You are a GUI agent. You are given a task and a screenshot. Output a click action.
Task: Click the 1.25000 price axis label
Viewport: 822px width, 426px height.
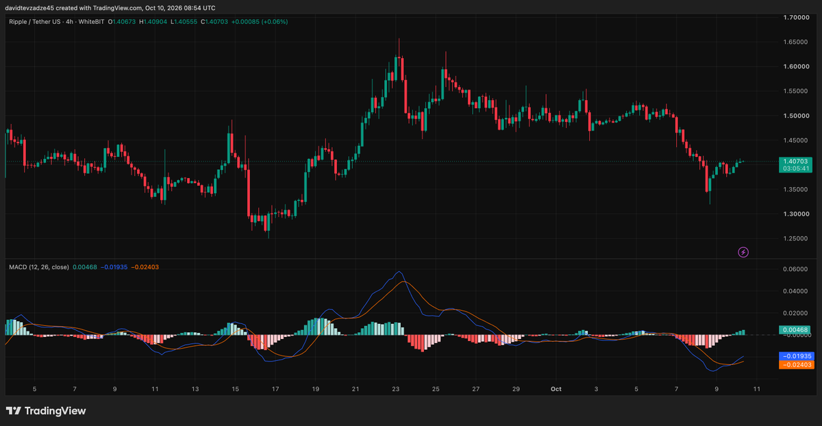[x=795, y=239]
